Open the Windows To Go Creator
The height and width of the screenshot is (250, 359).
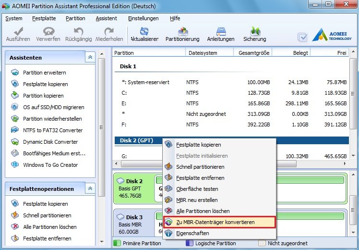(x=50, y=165)
